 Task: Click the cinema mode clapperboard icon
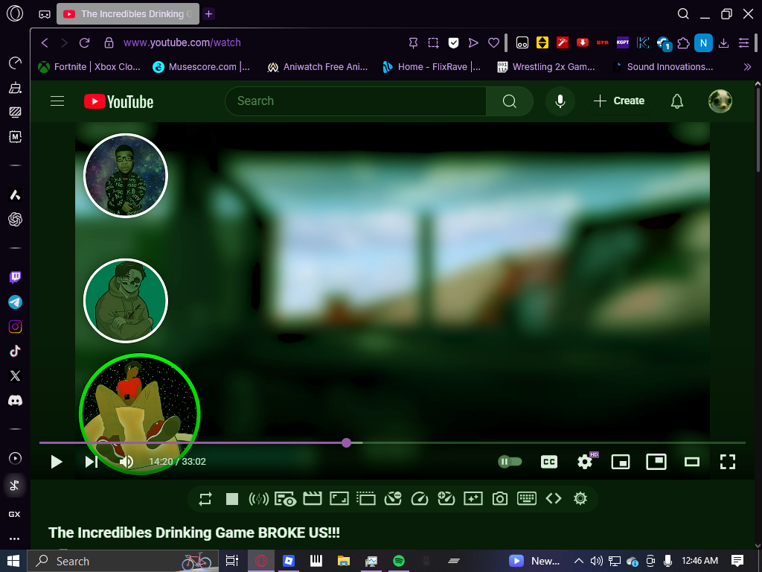(x=313, y=498)
